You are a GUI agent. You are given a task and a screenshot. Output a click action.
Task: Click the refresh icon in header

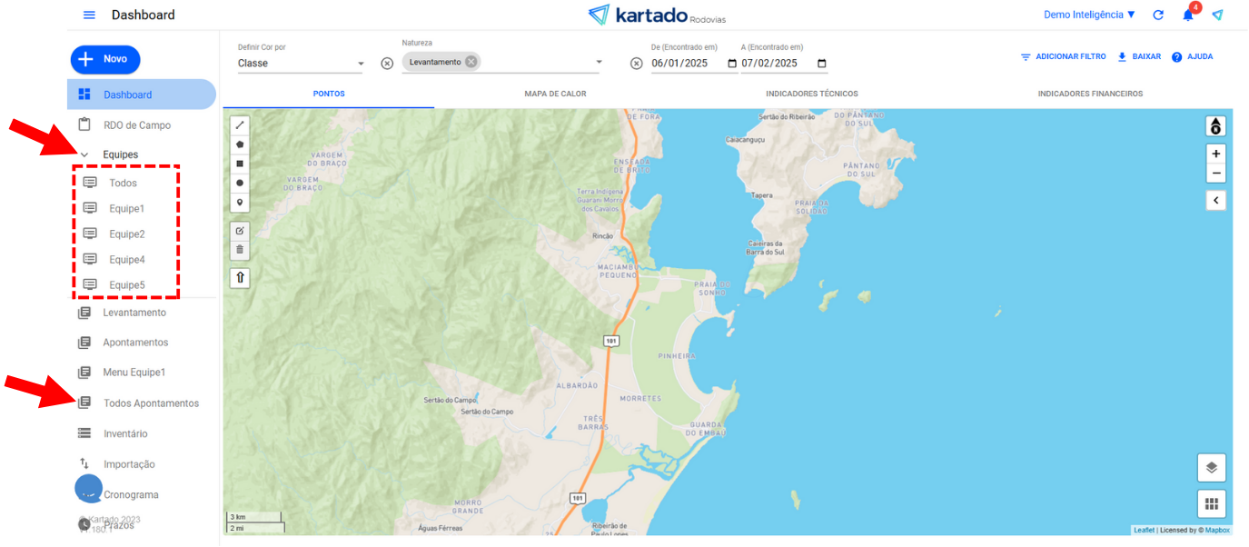pyautogui.click(x=1158, y=15)
